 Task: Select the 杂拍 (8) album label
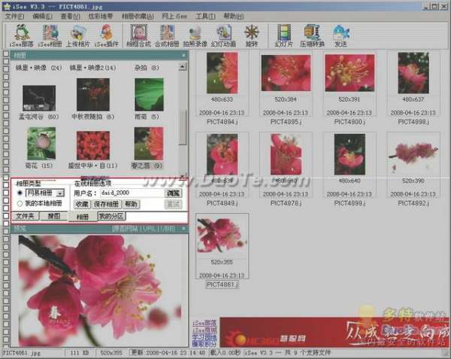[147, 68]
